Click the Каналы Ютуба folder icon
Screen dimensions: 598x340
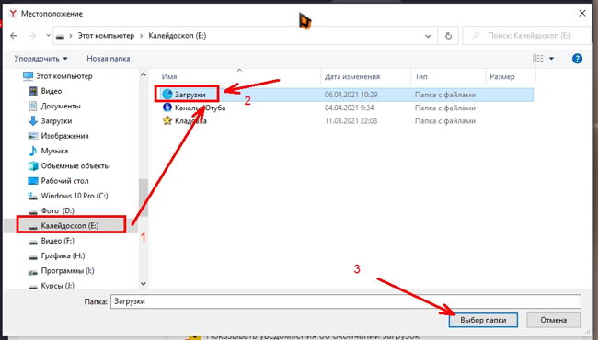167,108
